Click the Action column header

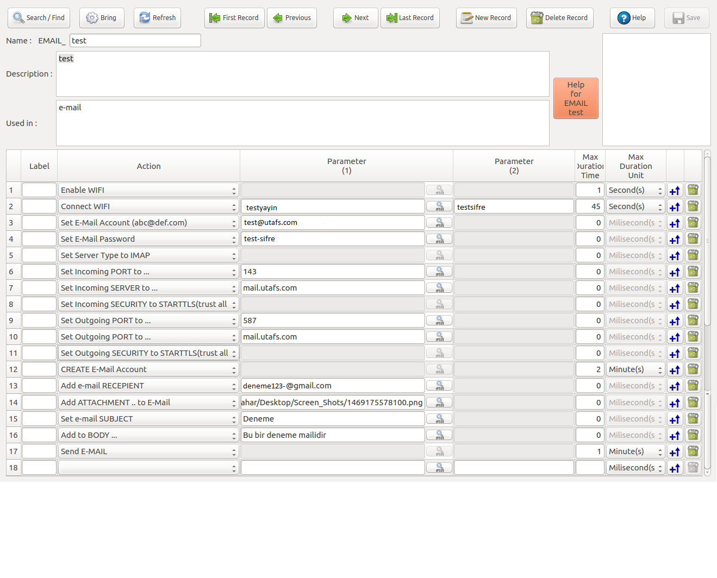(x=148, y=166)
